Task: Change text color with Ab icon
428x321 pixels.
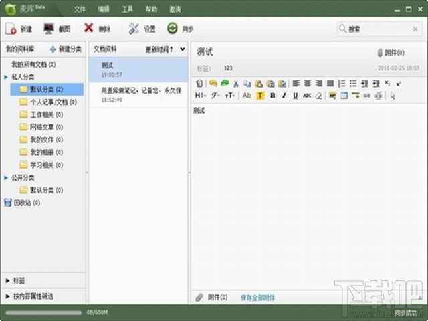Action: pos(247,95)
